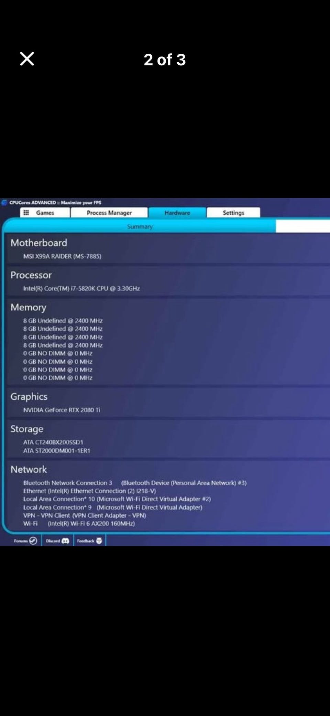
Task: Open the Feedback button
Action: click(89, 541)
